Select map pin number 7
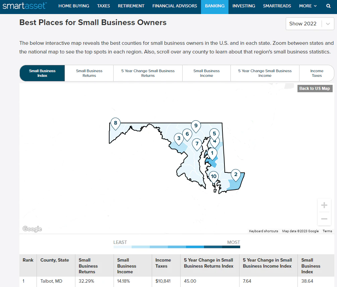Screen dimensions: 337x287 point(197,144)
